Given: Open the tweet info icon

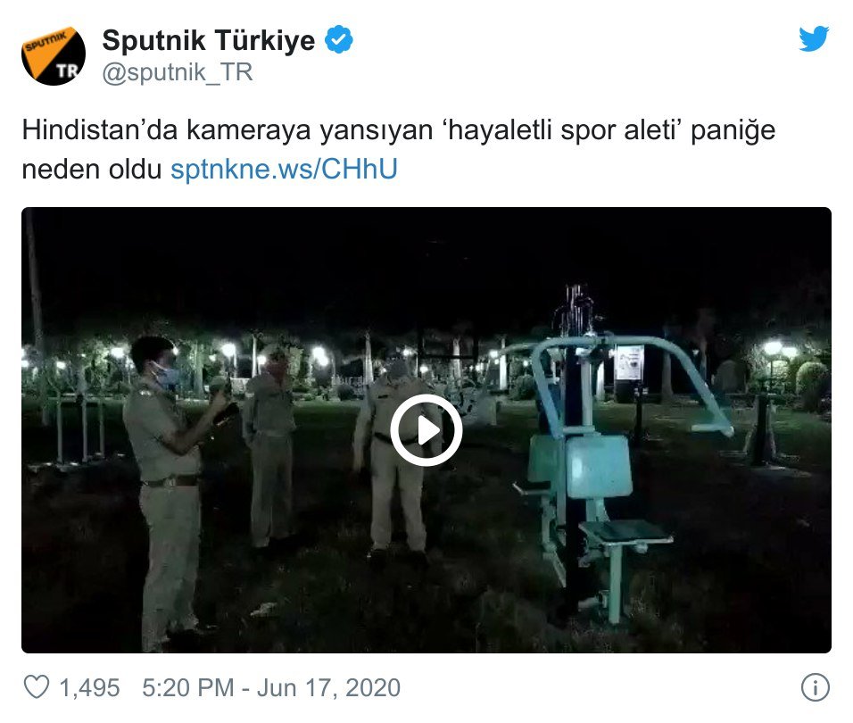Looking at the screenshot, I should point(815,687).
